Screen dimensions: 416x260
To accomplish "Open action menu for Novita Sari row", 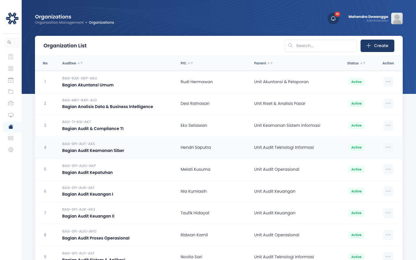I will 388,256.
